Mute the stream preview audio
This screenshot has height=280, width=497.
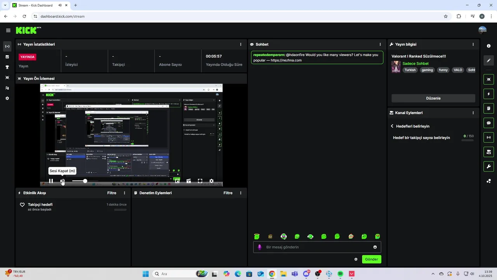click(x=63, y=181)
